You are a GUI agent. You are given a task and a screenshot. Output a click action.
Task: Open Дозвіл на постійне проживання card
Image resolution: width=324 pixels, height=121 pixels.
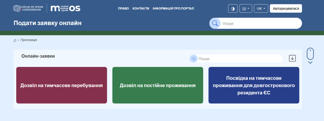click(x=158, y=85)
